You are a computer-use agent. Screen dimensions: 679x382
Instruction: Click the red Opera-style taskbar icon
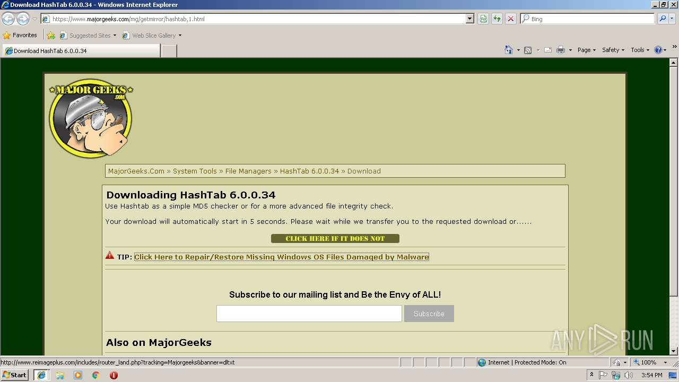coord(114,375)
